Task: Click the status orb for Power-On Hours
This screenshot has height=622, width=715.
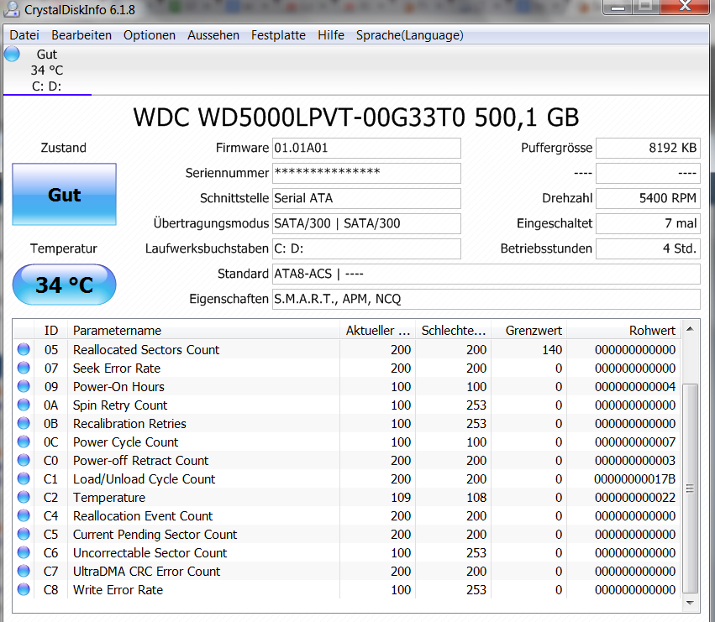Action: (x=24, y=386)
